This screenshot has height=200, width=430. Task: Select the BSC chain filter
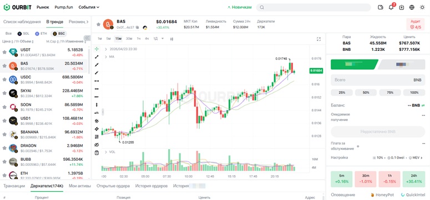[x=59, y=33]
